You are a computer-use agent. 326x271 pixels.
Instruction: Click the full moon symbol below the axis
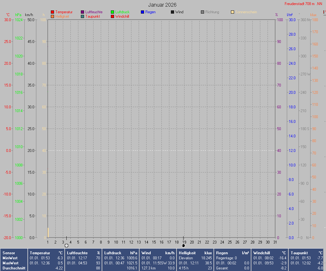click(66, 245)
